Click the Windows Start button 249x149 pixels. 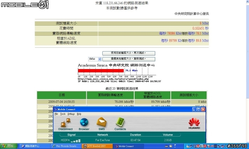point(9,146)
